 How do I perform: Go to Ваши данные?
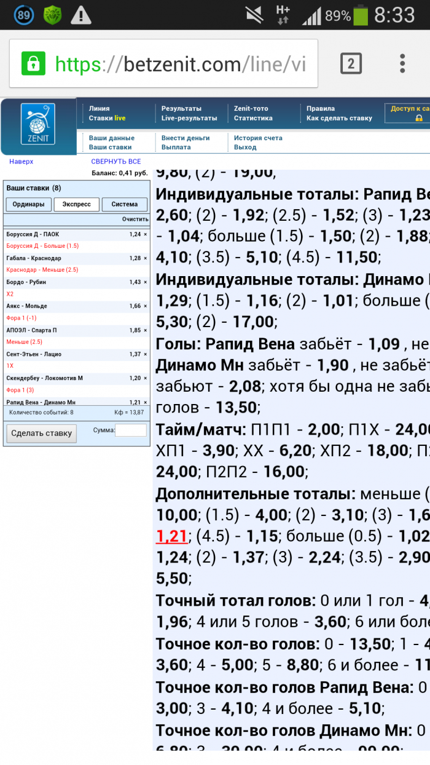pos(111,138)
